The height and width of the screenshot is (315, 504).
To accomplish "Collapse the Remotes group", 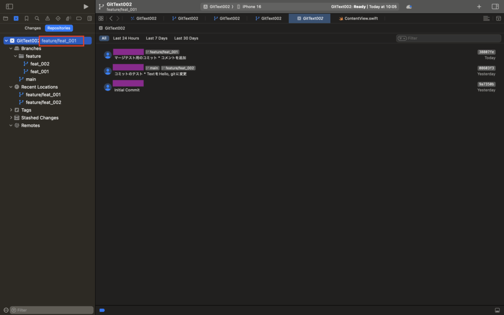I will (11, 126).
